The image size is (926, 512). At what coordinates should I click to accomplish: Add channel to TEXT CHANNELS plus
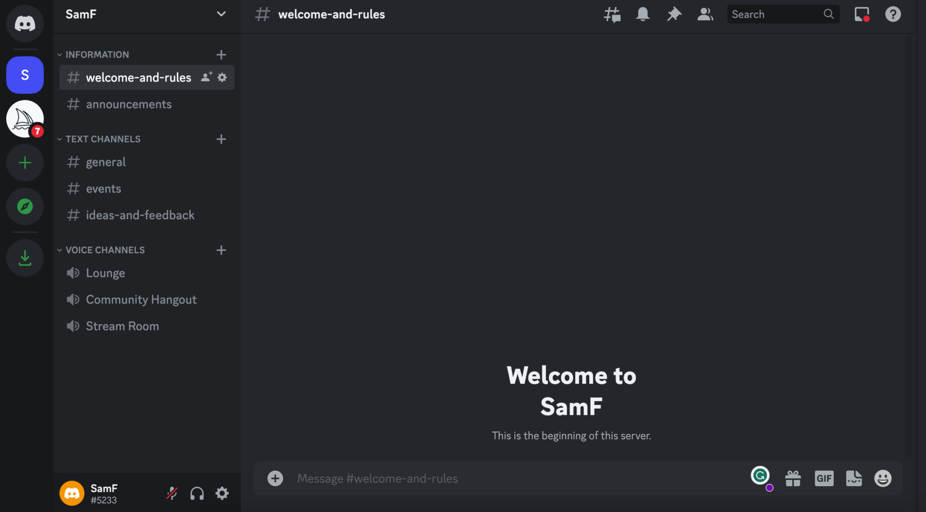[221, 139]
